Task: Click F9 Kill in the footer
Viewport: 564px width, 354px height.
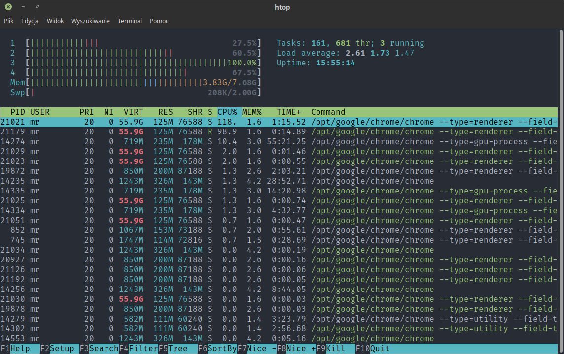Action: tap(336, 348)
